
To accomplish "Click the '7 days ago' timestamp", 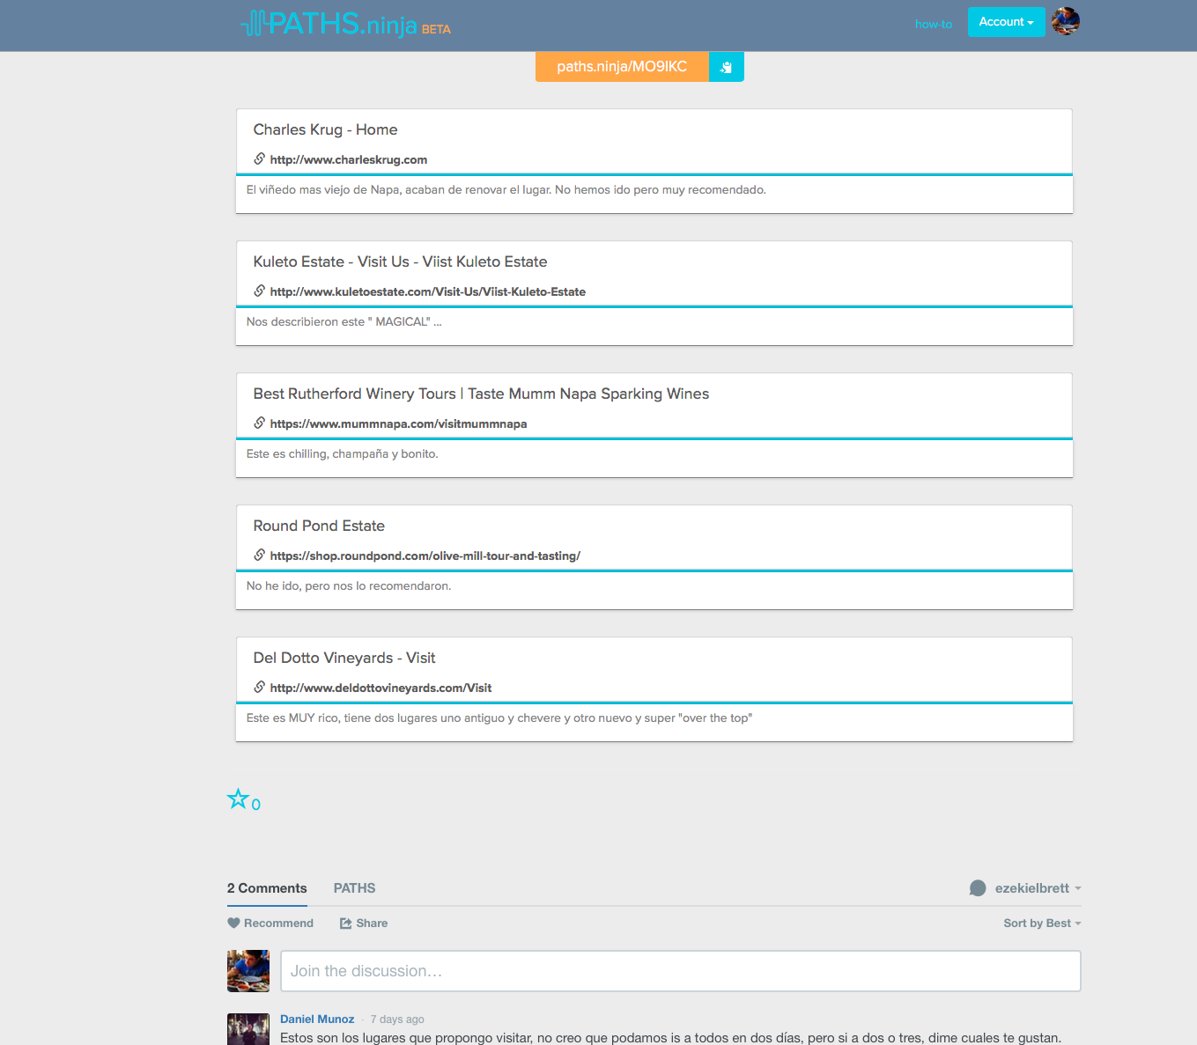I will (x=397, y=1019).
